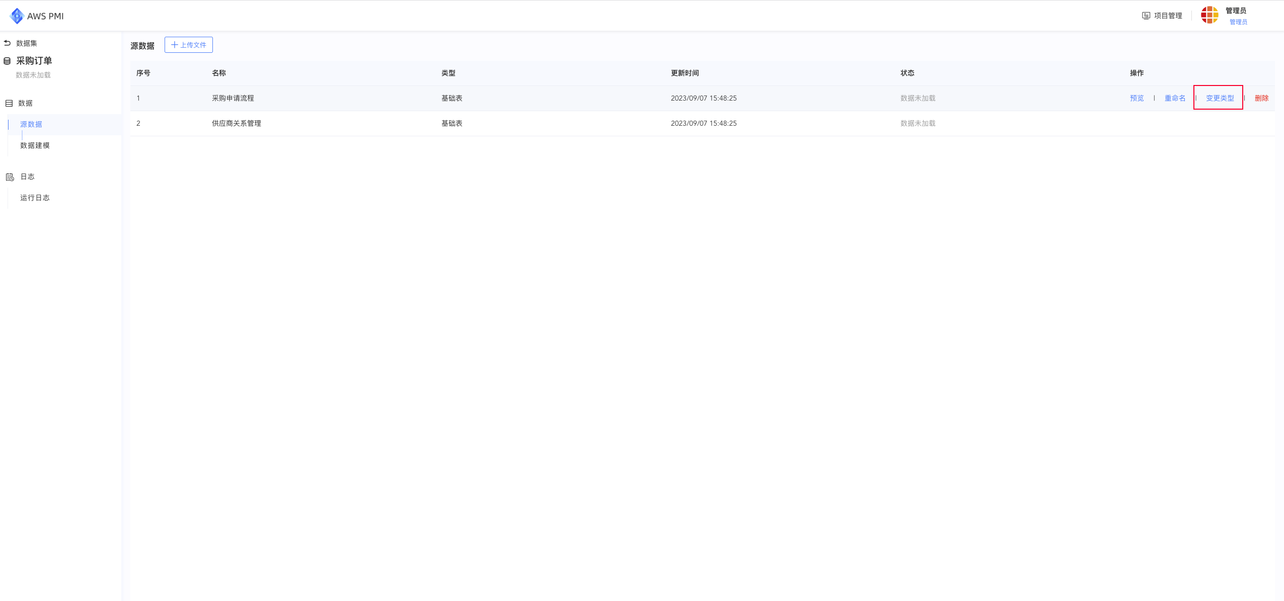1284x601 pixels.
Task: Click the table icon beside 数据 section
Action: point(9,103)
